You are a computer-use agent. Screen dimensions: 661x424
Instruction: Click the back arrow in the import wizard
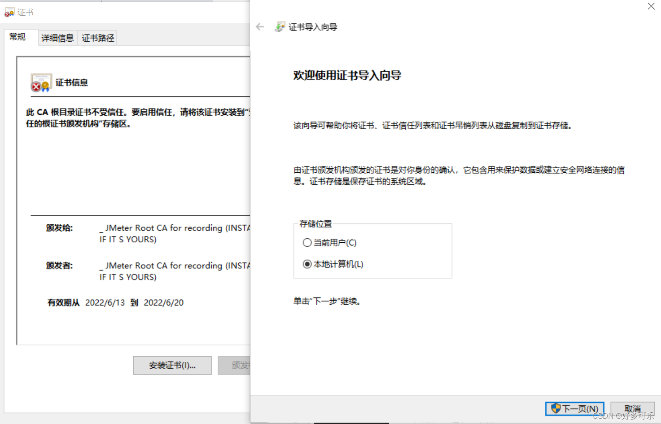coord(259,26)
